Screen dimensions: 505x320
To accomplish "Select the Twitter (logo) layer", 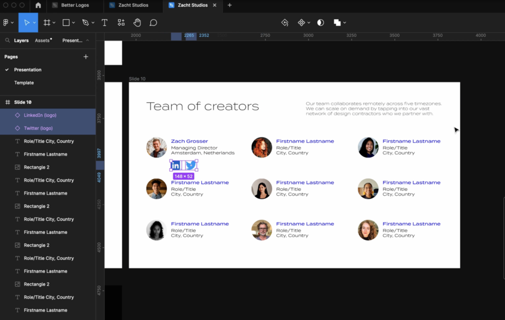I will point(47,128).
